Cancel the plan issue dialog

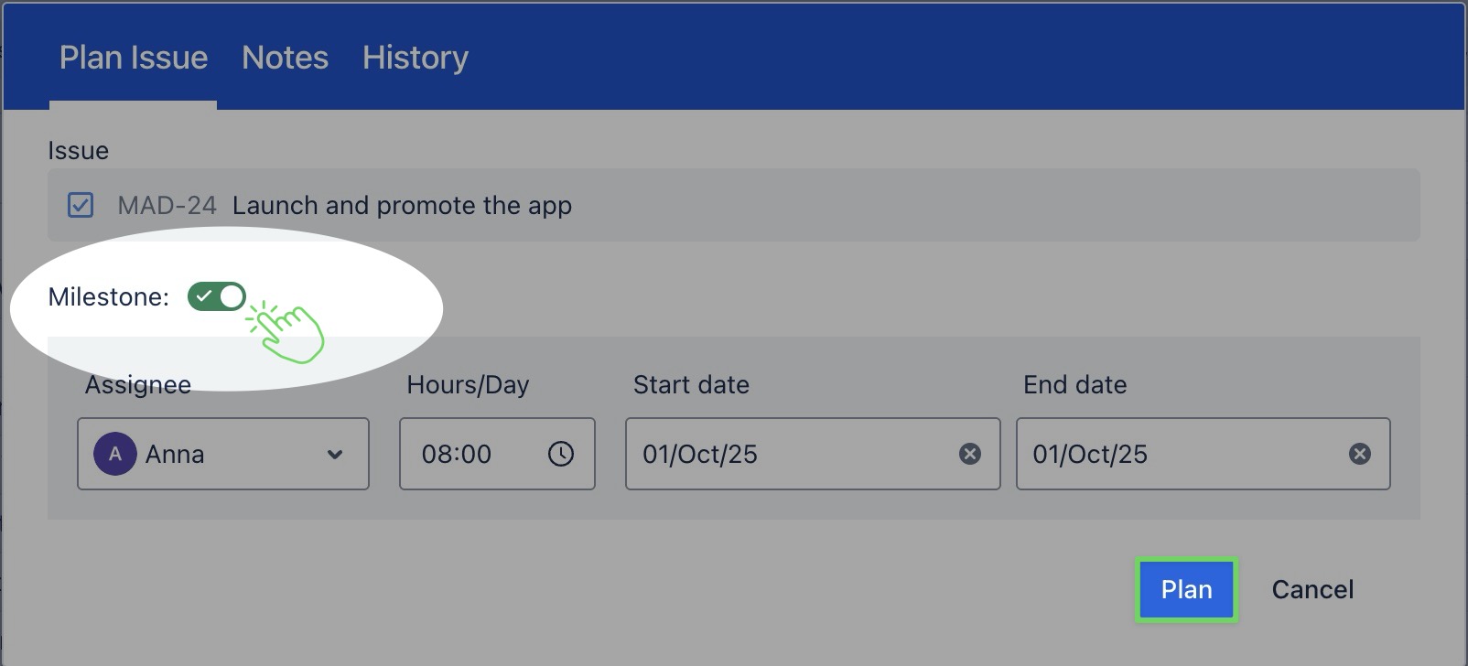1312,589
